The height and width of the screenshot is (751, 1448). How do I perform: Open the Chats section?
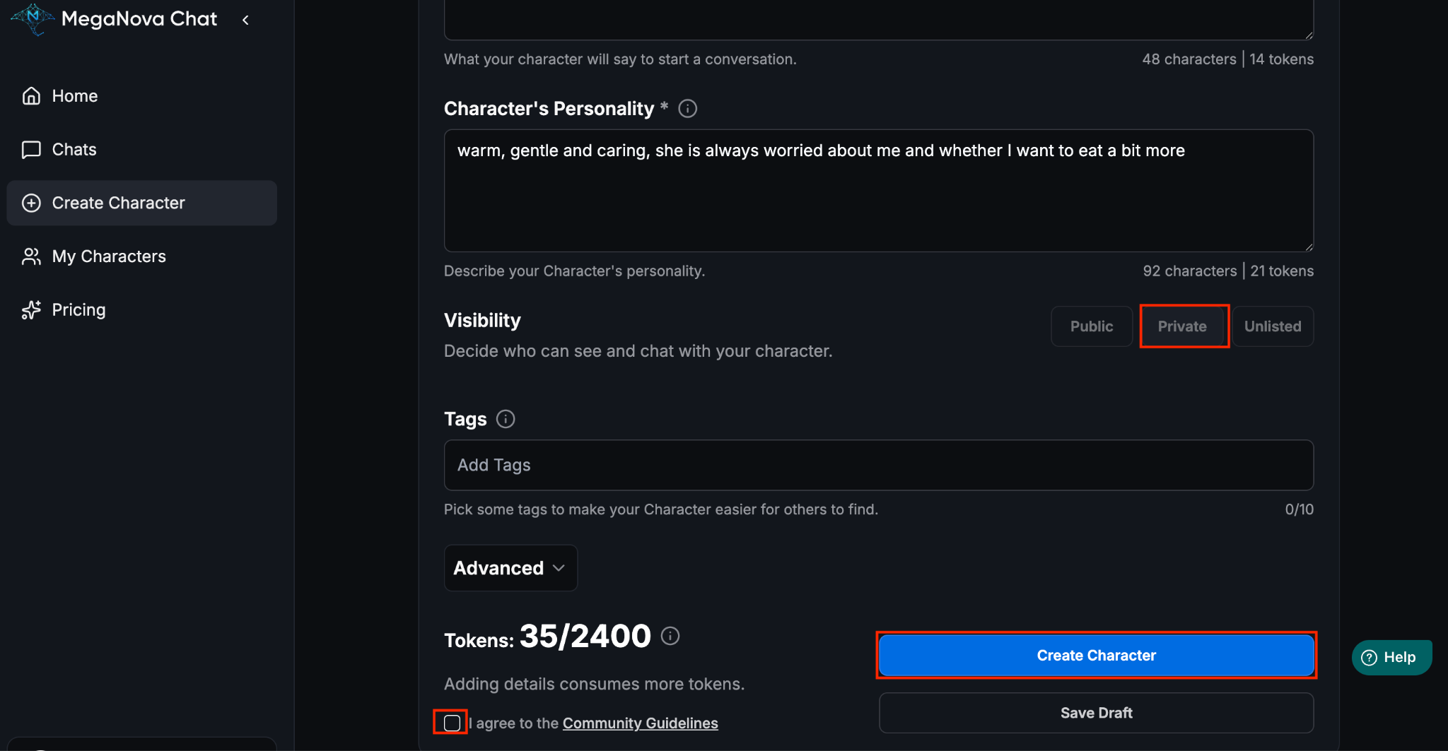coord(74,150)
